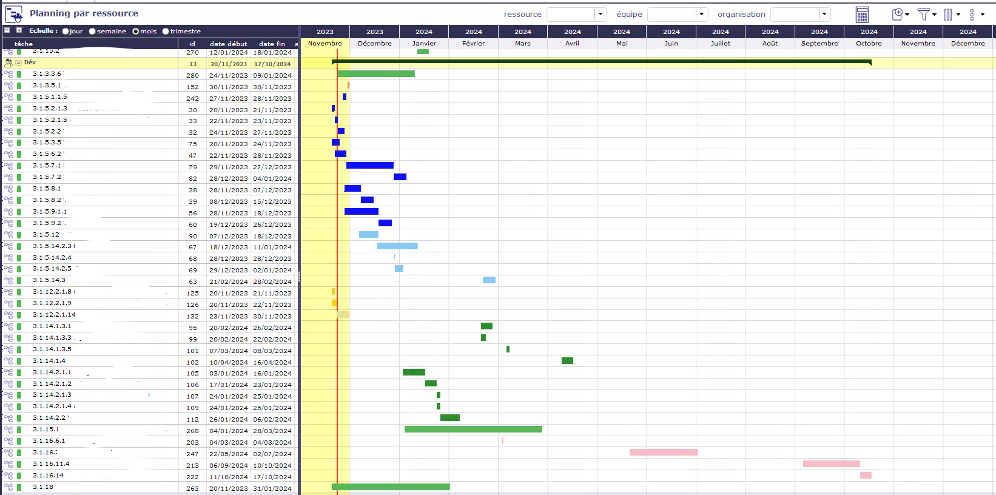Collapse all groups with the minus icon
This screenshot has width=996, height=495.
point(7,30)
